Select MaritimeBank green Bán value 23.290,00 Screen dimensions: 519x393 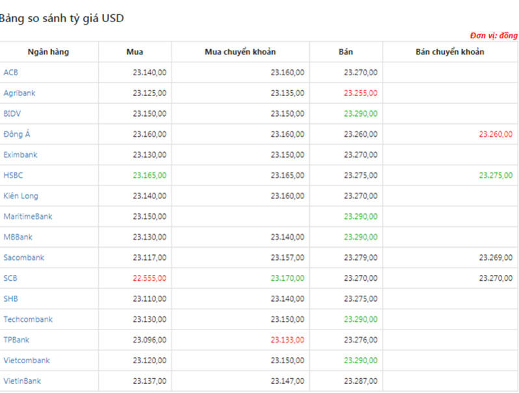click(x=361, y=216)
